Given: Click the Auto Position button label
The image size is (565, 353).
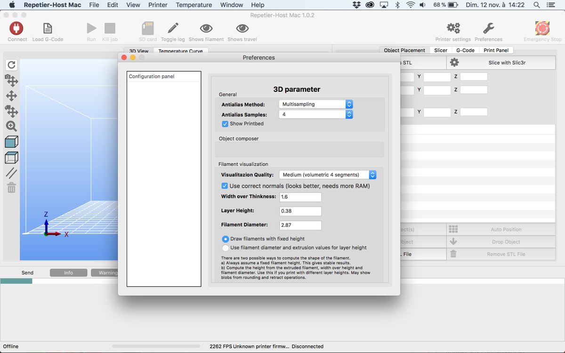Looking at the screenshot, I should 506,230.
